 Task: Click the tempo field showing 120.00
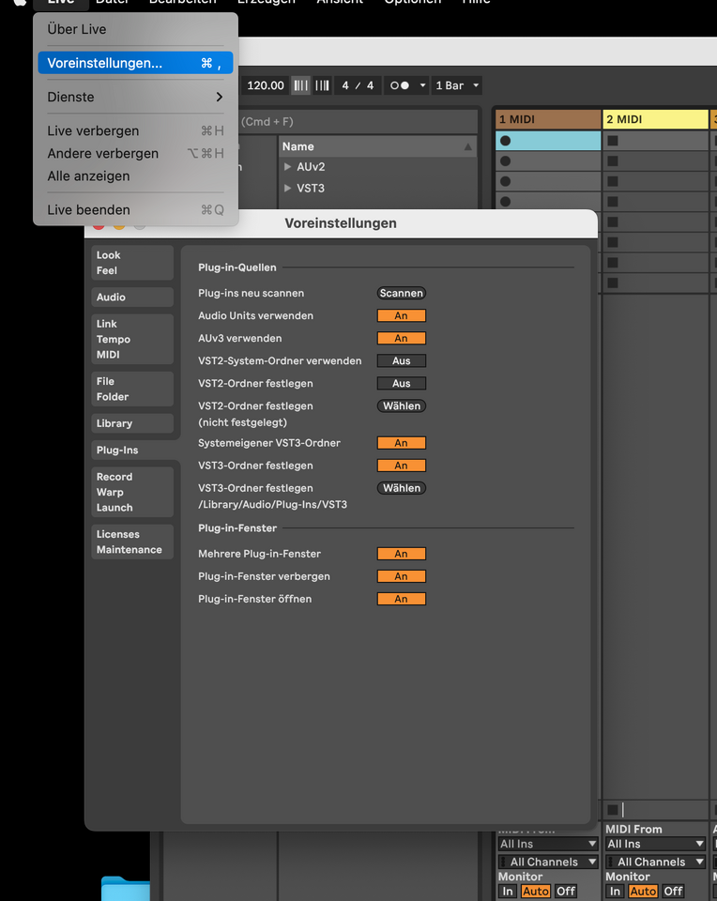click(265, 85)
